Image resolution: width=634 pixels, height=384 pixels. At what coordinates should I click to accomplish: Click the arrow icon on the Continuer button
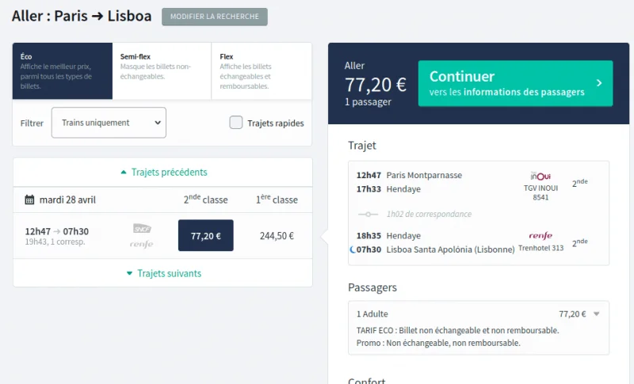coord(599,83)
